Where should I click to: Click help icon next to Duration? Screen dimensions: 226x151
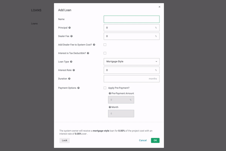(69, 79)
